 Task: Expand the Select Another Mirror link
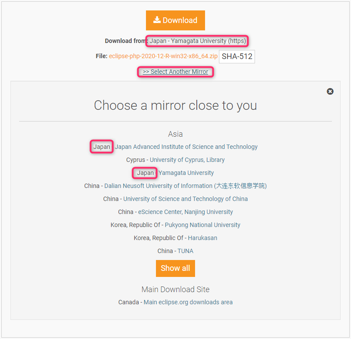pos(175,72)
